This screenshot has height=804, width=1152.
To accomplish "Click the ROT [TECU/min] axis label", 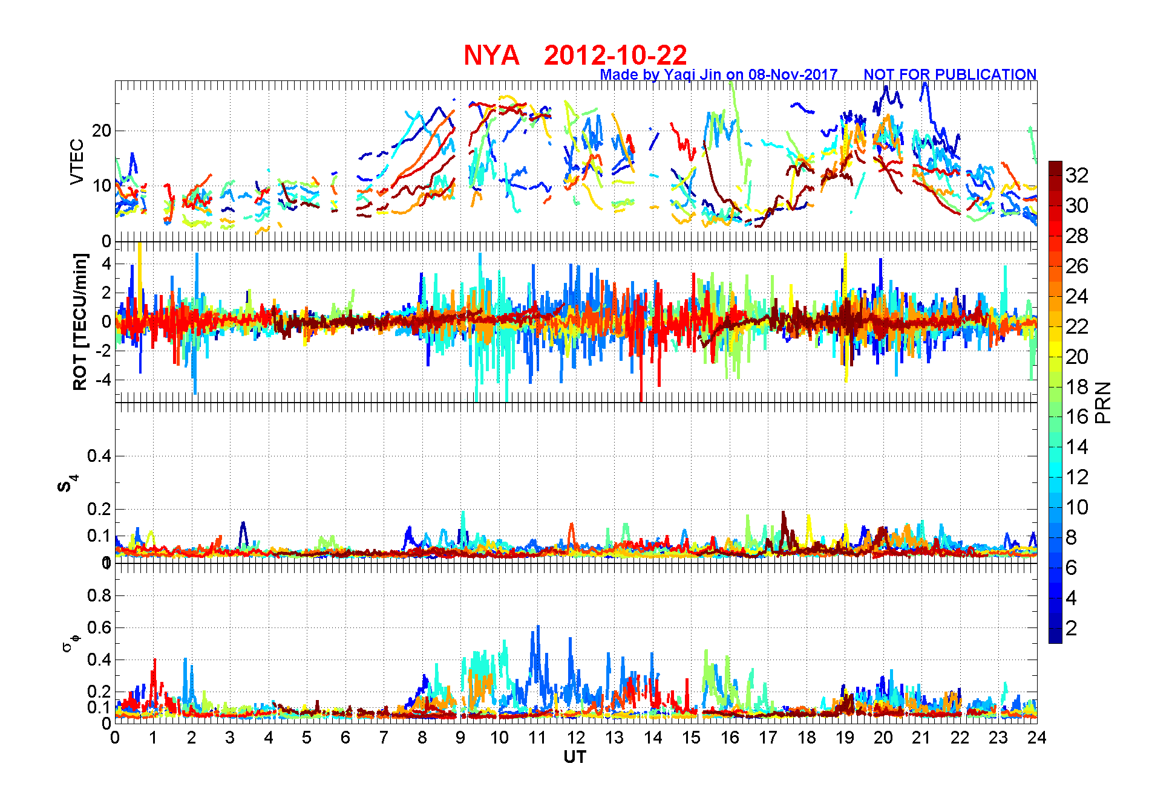I will coord(80,322).
